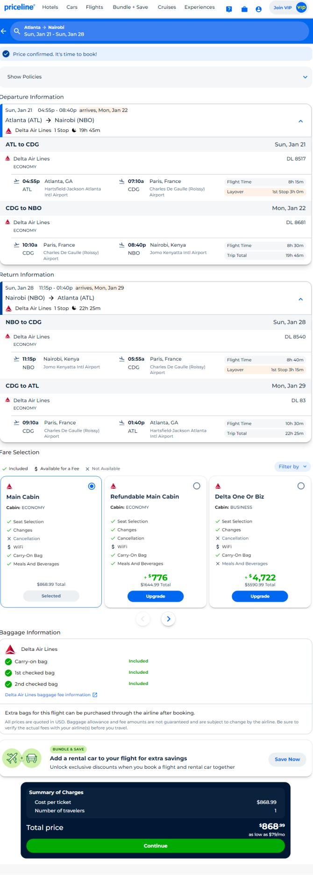The image size is (313, 875).
Task: Expand the Show Policies section
Action: pyautogui.click(x=156, y=77)
